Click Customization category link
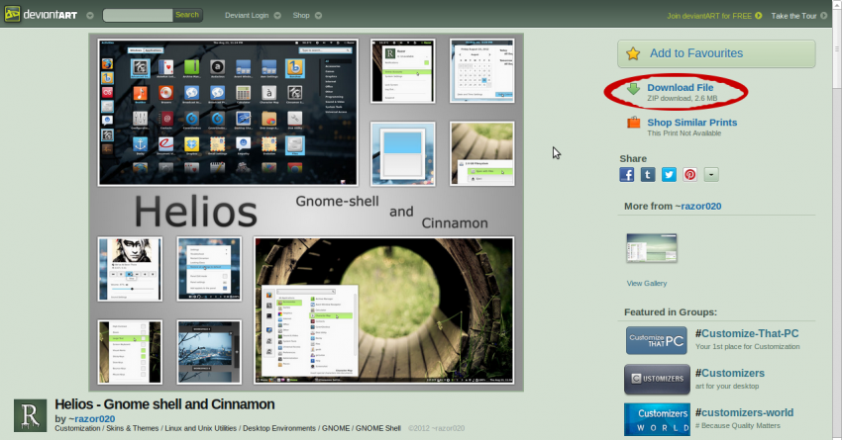The image size is (842, 440). (x=77, y=428)
